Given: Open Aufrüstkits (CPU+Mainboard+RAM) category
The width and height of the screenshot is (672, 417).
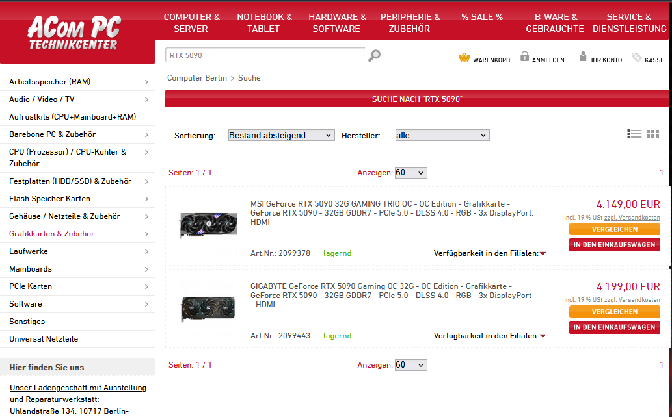Looking at the screenshot, I should point(72,116).
